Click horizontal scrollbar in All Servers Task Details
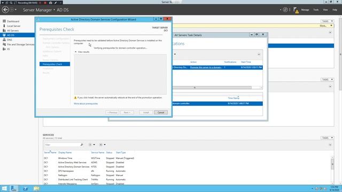Viewport: 342px width, 192px height. [x=212, y=87]
